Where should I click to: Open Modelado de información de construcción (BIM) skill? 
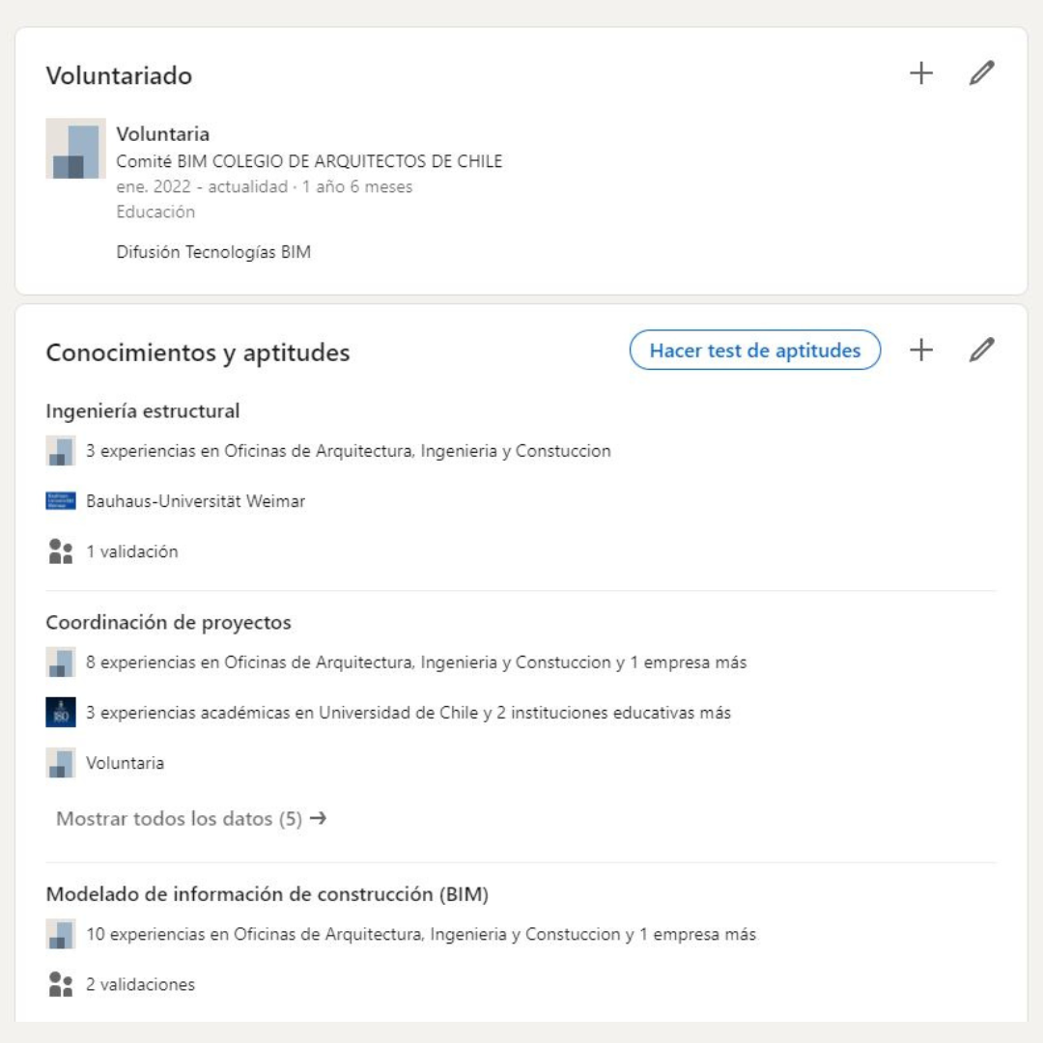pos(267,894)
